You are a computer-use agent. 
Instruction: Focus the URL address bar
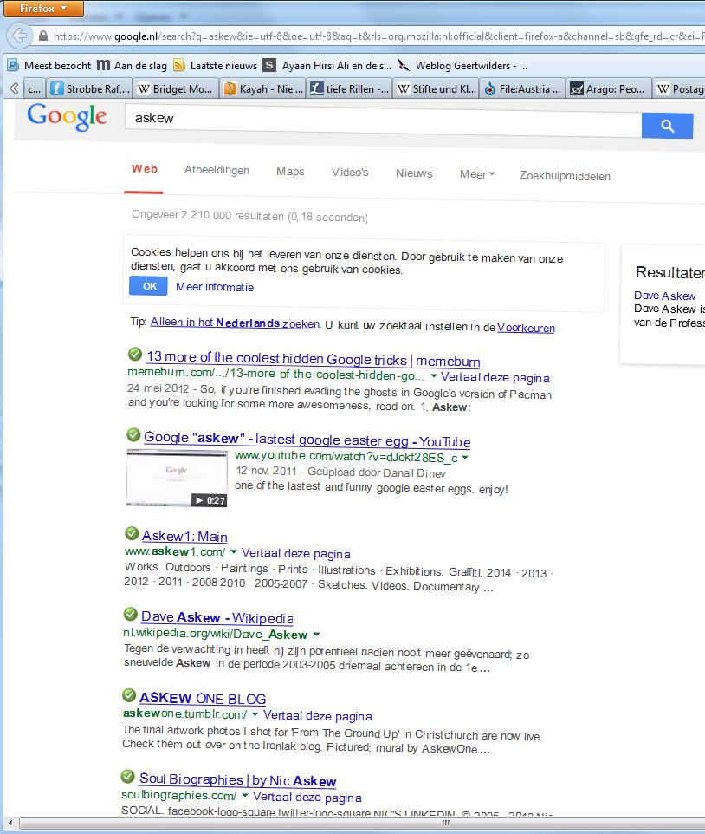pyautogui.click(x=378, y=36)
